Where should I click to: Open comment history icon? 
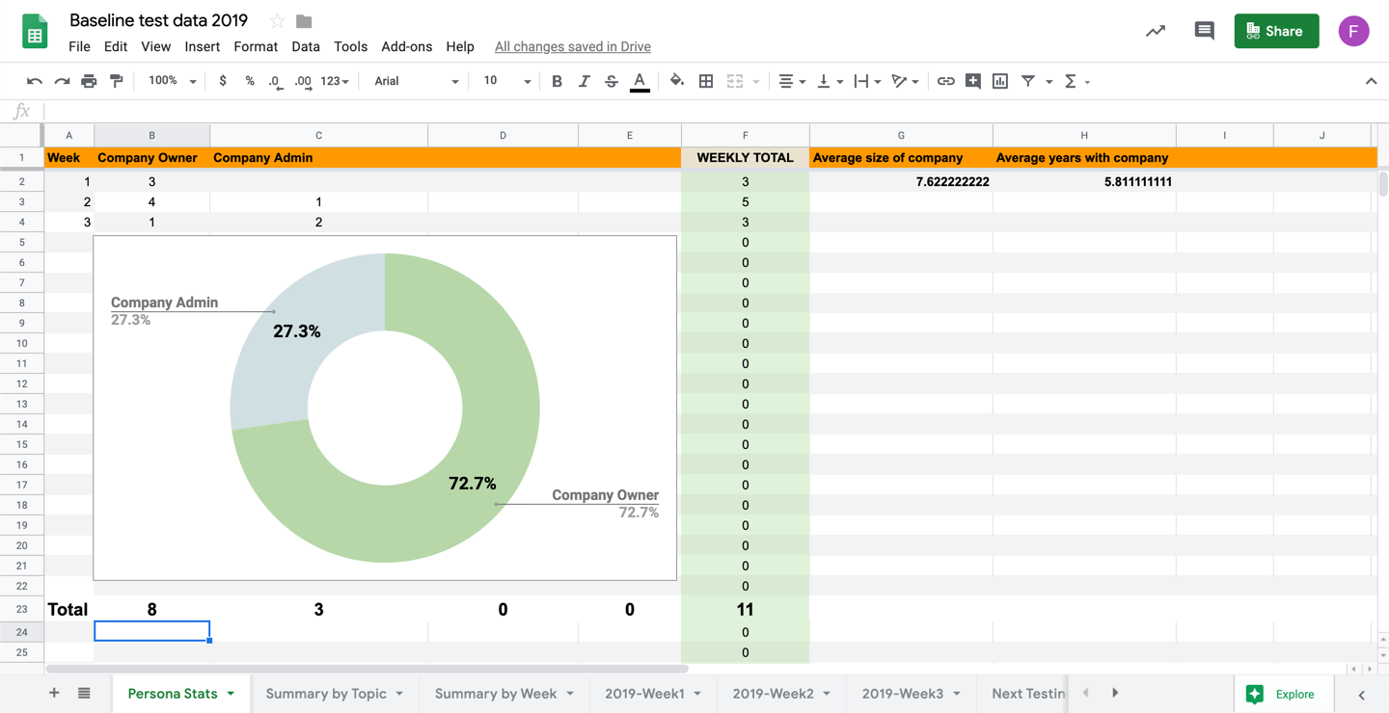1204,31
